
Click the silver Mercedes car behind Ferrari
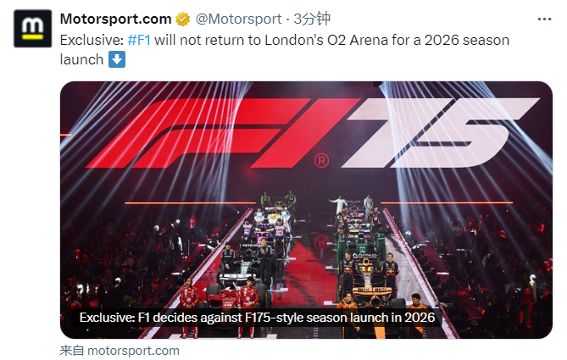(x=242, y=269)
